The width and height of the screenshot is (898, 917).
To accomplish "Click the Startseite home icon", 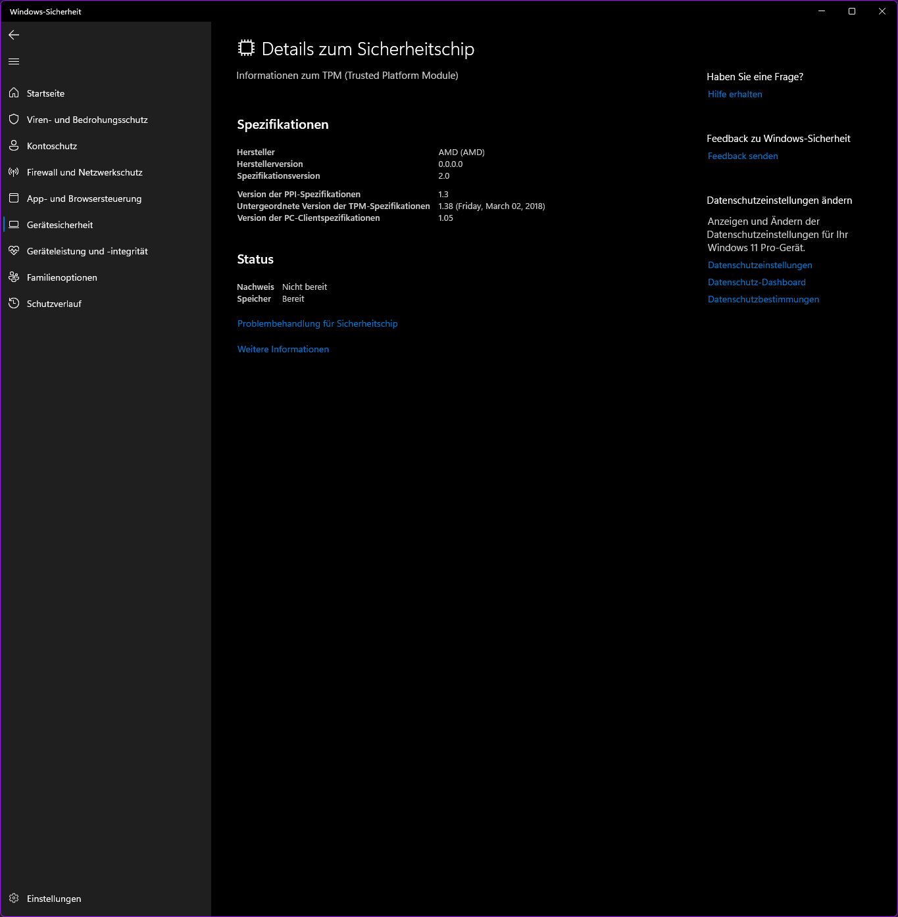I will pos(14,93).
